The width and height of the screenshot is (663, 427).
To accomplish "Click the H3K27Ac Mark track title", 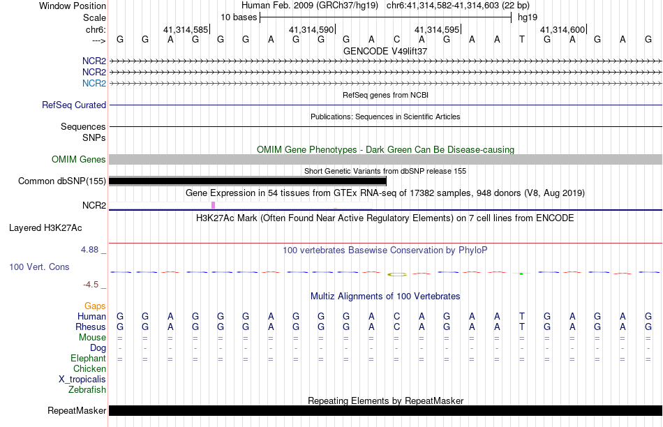I will pyautogui.click(x=385, y=218).
